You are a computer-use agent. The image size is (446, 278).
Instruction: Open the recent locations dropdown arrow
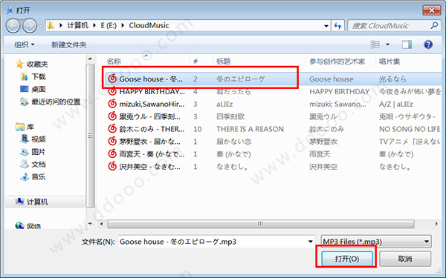41,27
